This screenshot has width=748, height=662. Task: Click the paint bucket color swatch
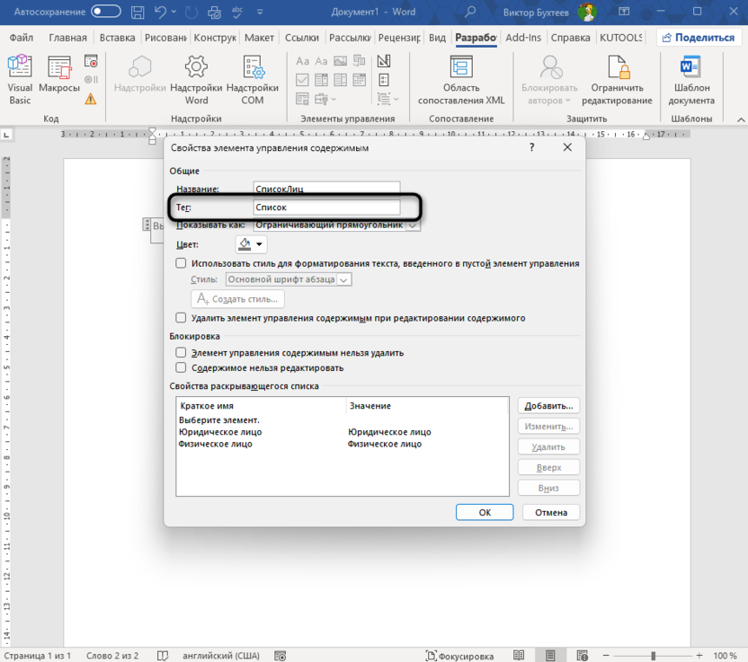click(243, 243)
